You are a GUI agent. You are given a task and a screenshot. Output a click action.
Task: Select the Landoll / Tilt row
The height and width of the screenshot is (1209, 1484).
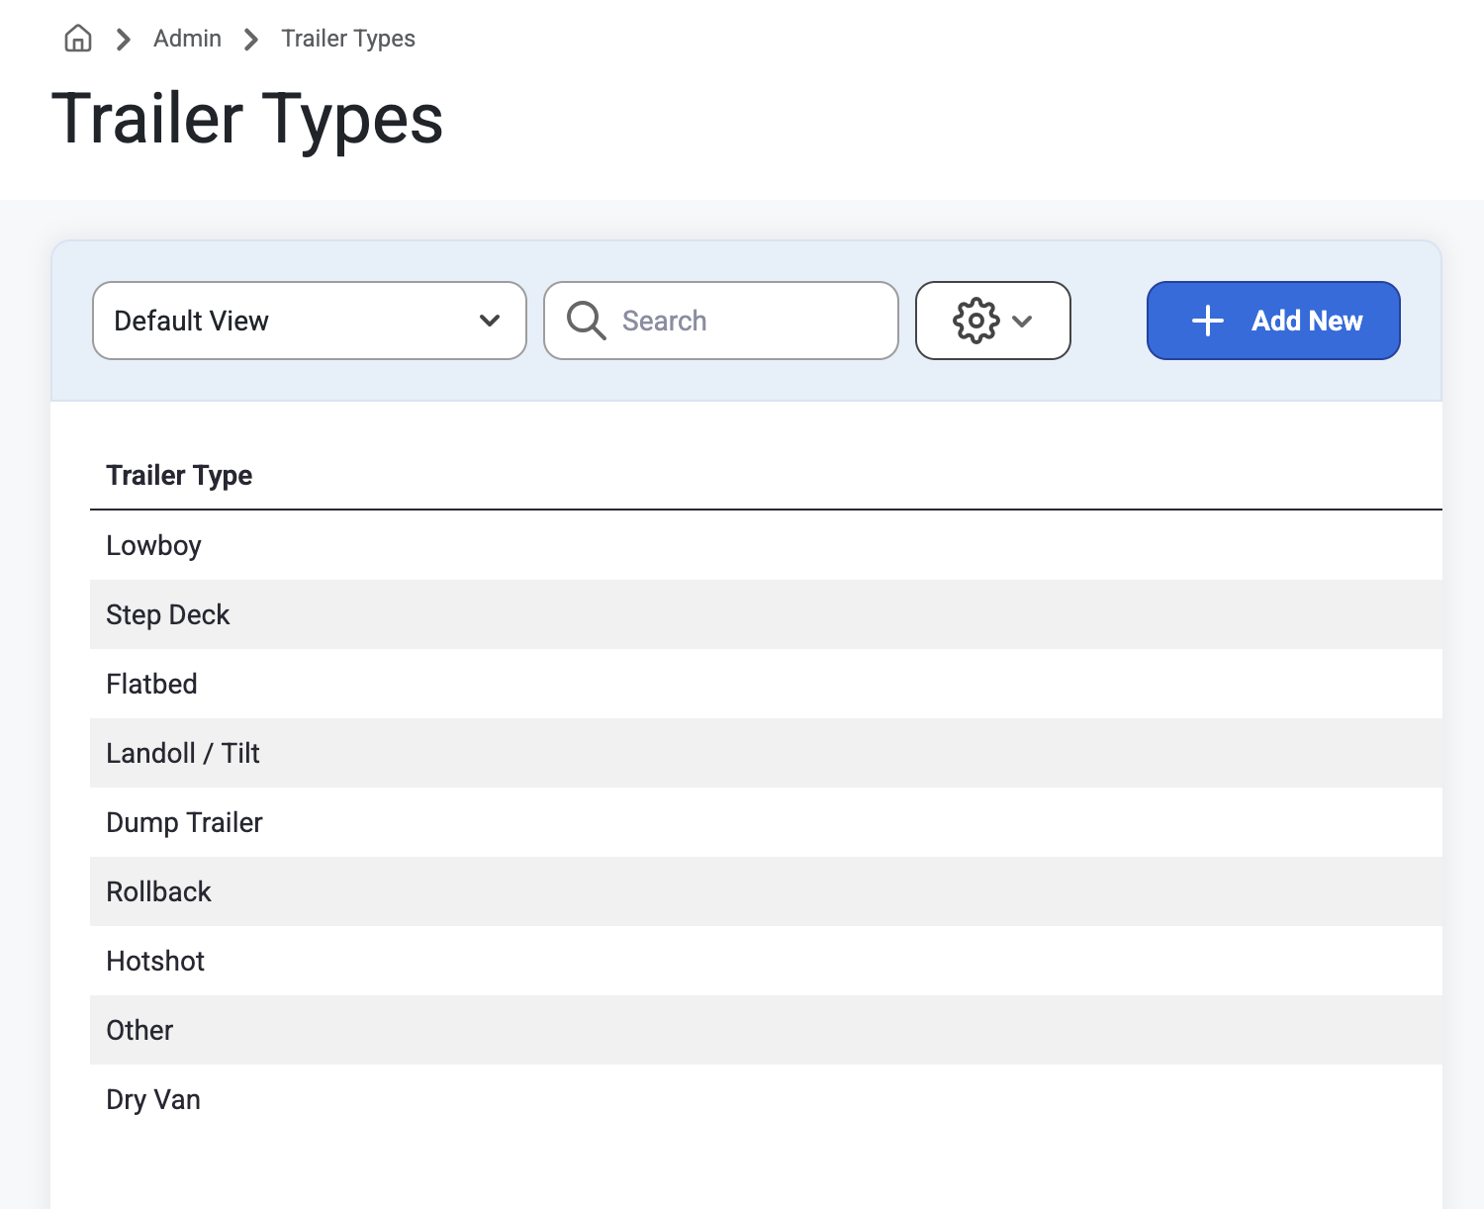pos(766,753)
